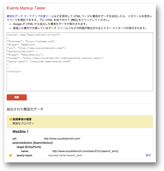Viewport: 164px width, 171px height.
Task: Click the url: label in WebSite 1
Action: pyautogui.click(x=15, y=139)
